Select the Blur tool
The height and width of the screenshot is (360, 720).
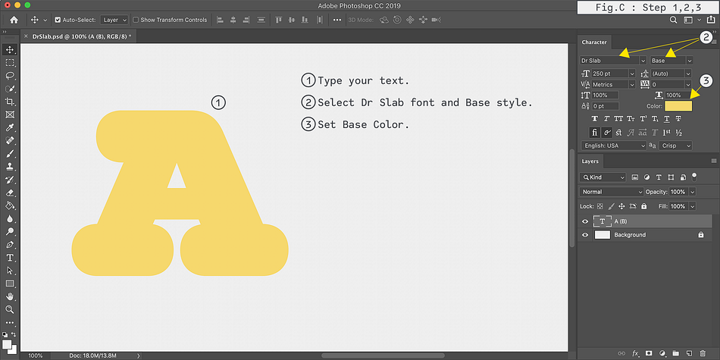[10, 218]
